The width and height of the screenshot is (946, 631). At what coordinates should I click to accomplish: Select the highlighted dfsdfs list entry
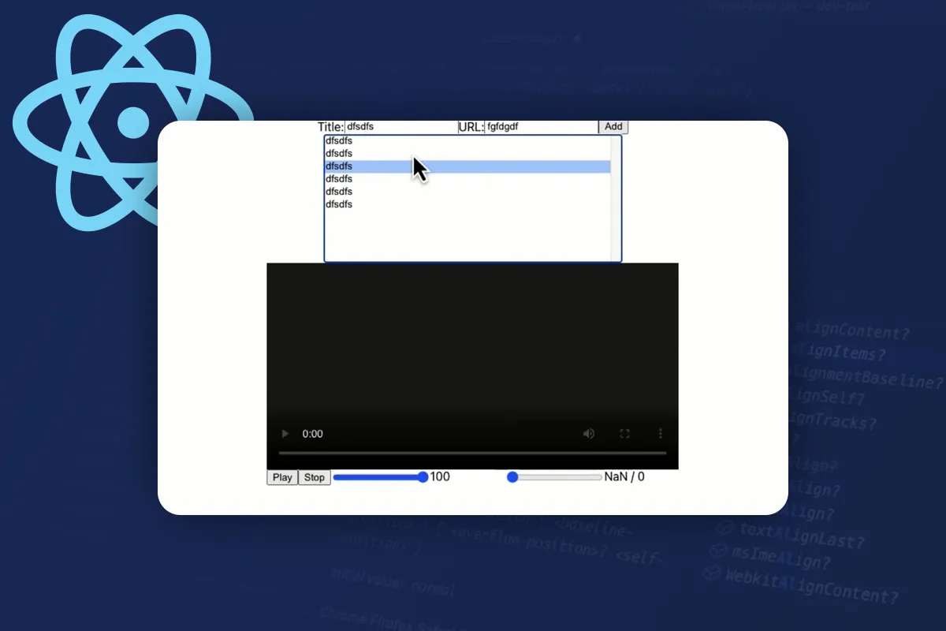467,166
